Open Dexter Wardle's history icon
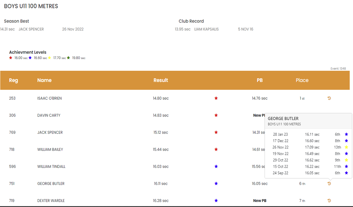Image resolution: width=353 pixels, height=207 pixels. [x=329, y=201]
